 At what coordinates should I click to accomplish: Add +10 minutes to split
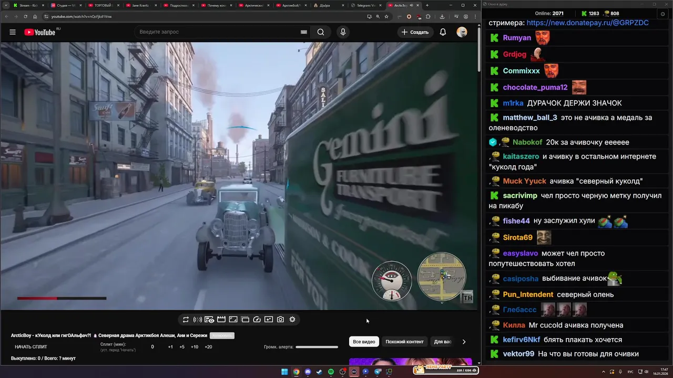(x=195, y=347)
